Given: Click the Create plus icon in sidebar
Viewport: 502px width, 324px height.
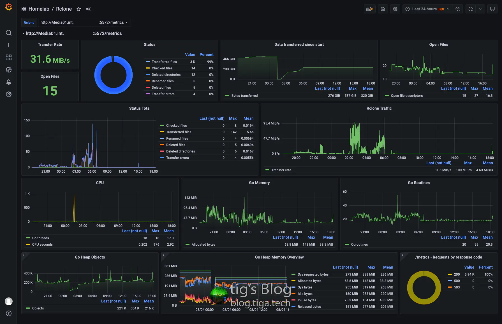Looking at the screenshot, I should (x=9, y=45).
